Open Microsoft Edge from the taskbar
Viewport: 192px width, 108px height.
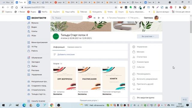tap(24, 105)
